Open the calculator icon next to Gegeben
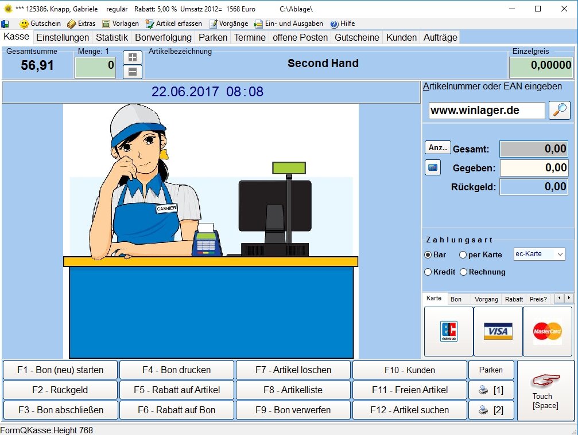Image resolution: width=578 pixels, height=435 pixels. 433,167
